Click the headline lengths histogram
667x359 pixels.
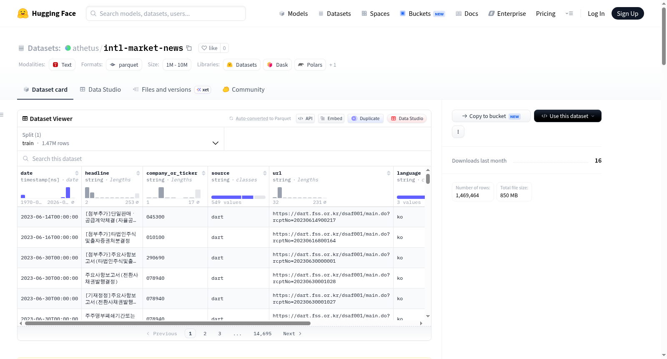(x=112, y=193)
